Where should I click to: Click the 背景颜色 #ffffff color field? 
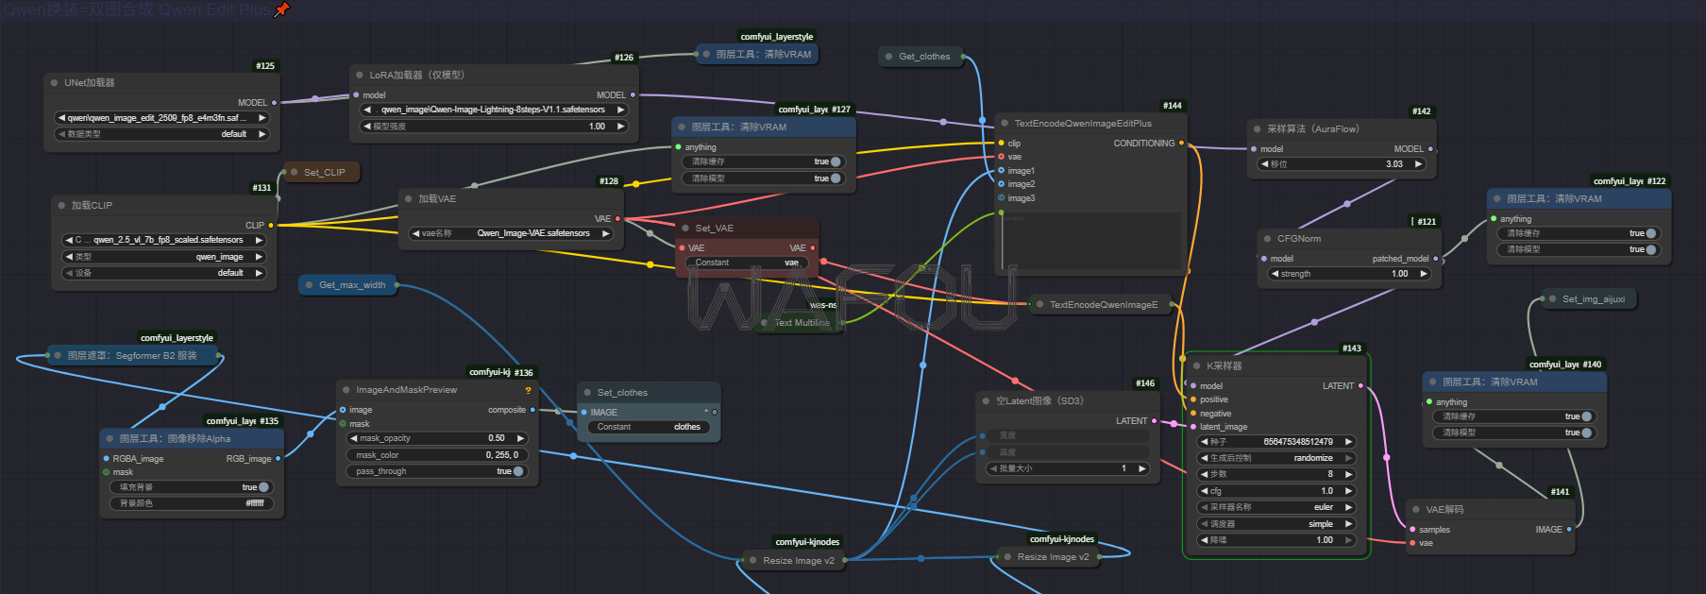[190, 503]
